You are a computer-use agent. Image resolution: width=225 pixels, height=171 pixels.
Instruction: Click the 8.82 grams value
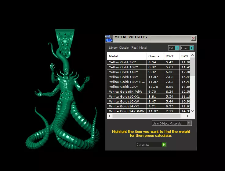tap(152, 67)
